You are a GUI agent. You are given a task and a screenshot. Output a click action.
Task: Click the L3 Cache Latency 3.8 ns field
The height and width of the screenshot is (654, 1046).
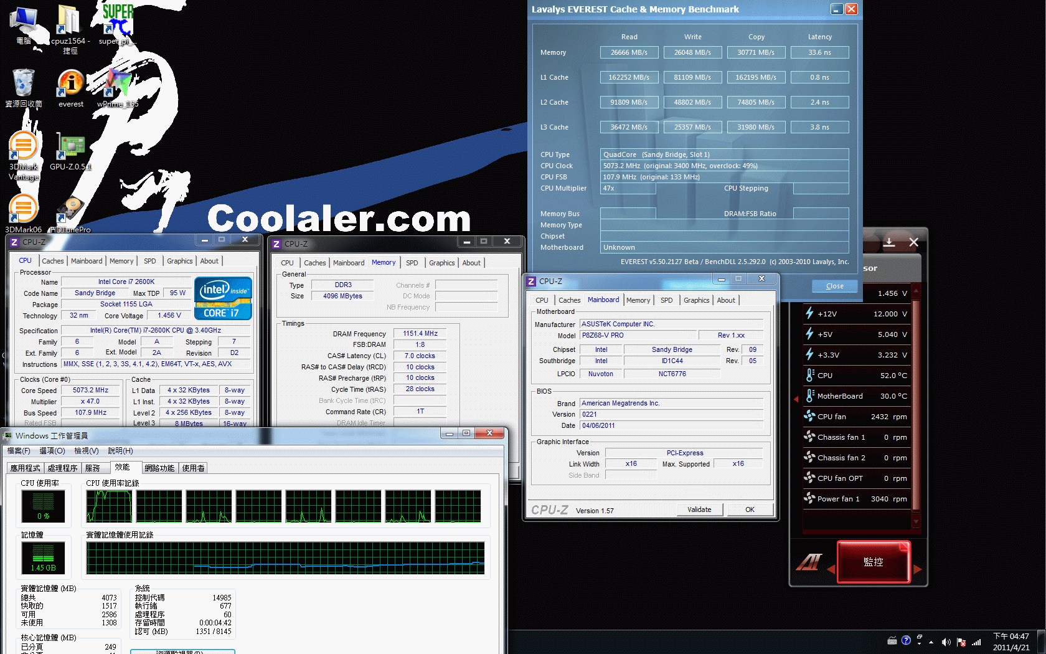click(819, 127)
